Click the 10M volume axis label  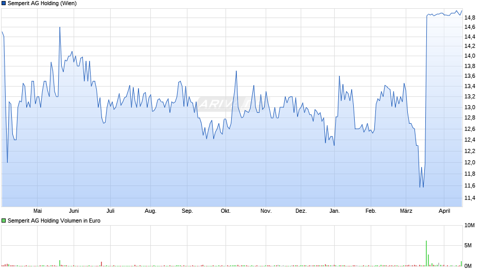[470, 225]
